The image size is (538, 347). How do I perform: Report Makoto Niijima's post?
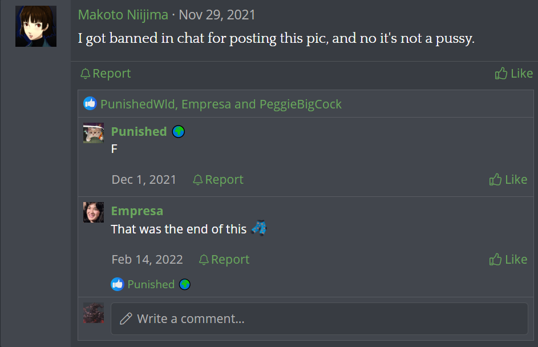(106, 74)
